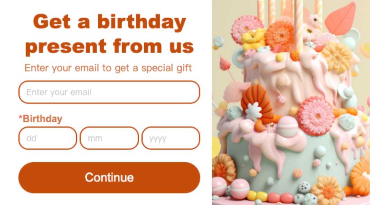Select the mm month field

tap(109, 138)
